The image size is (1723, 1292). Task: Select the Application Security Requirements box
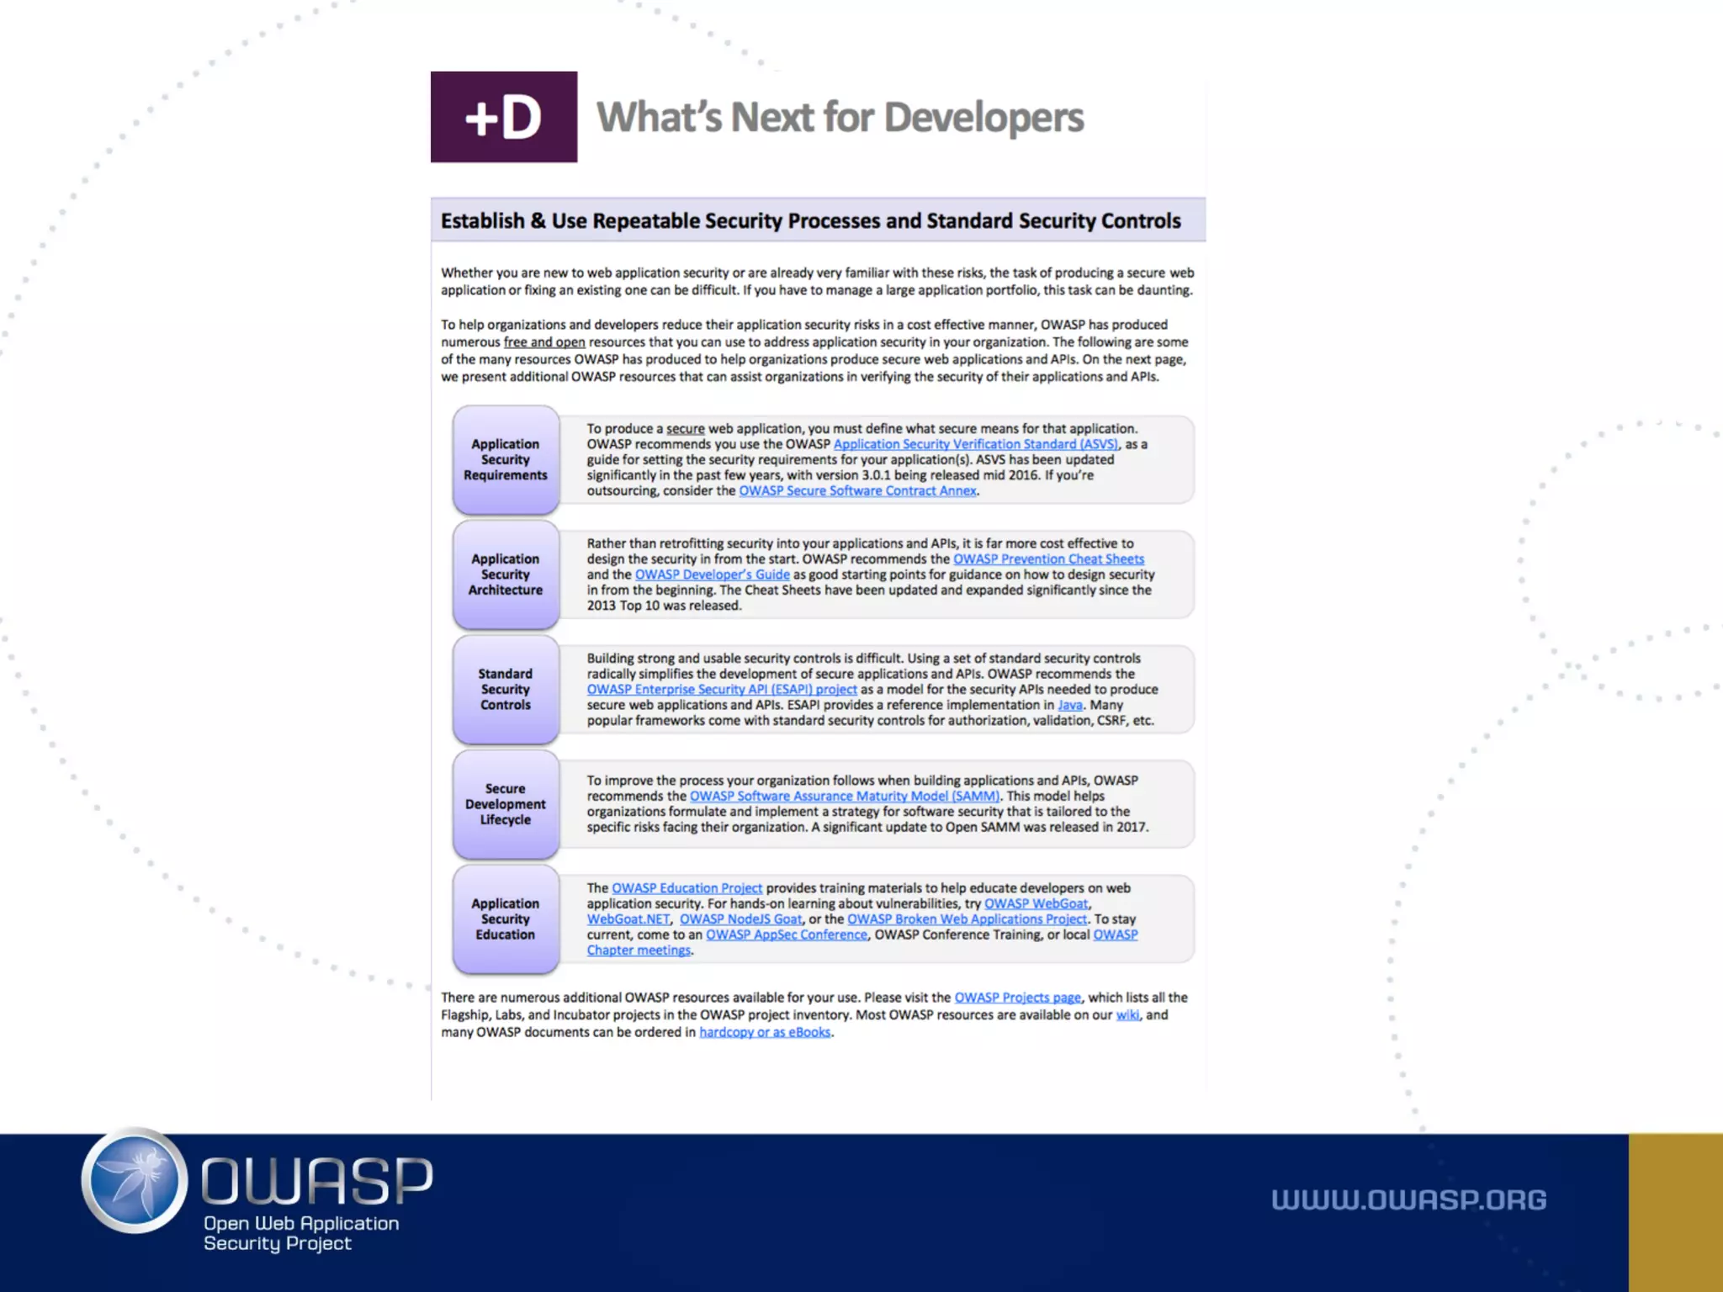(506, 460)
